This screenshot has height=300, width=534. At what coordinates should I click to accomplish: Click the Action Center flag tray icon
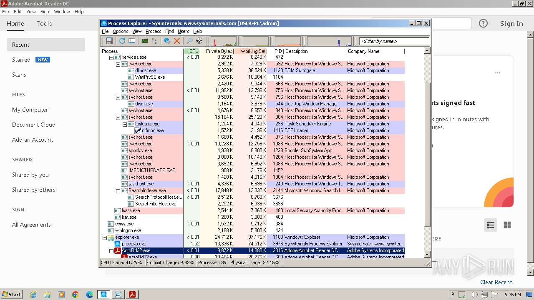(x=494, y=295)
